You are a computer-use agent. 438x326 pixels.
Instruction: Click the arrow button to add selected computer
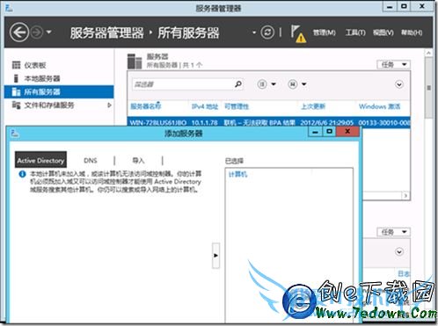click(215, 256)
